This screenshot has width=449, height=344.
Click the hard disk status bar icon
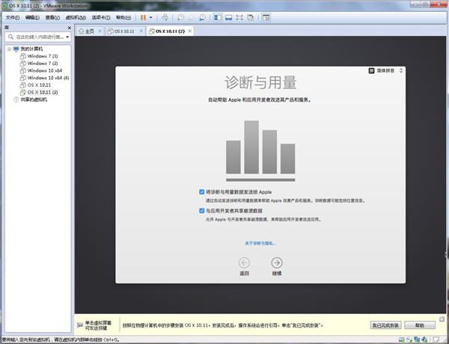point(401,340)
